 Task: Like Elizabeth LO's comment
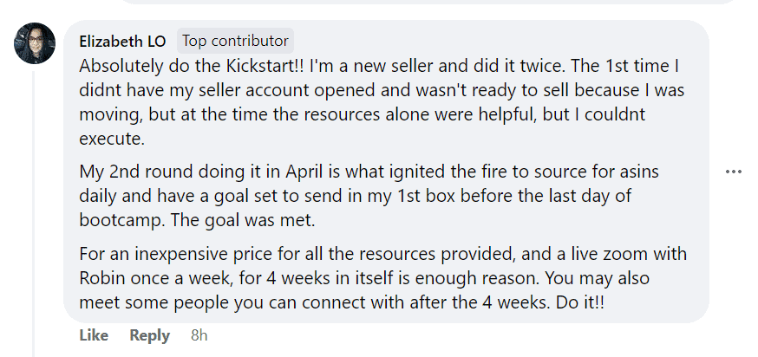94,335
